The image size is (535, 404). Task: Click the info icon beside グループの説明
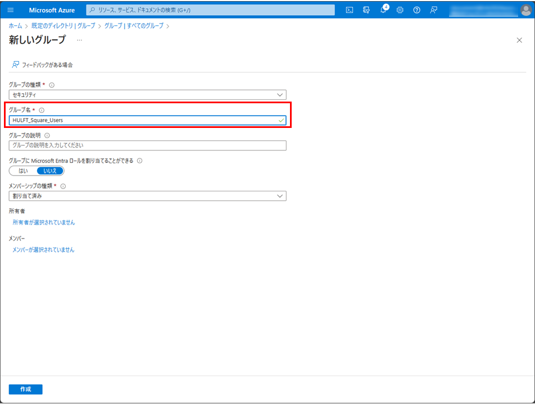point(47,135)
